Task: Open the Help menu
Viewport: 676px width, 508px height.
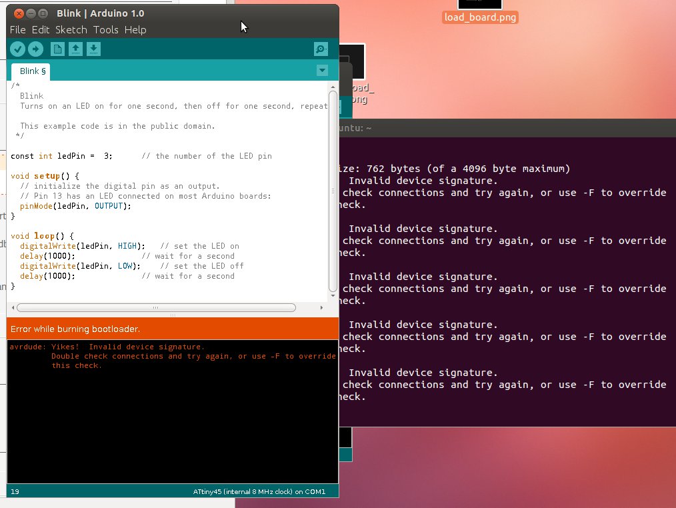Action: point(135,30)
